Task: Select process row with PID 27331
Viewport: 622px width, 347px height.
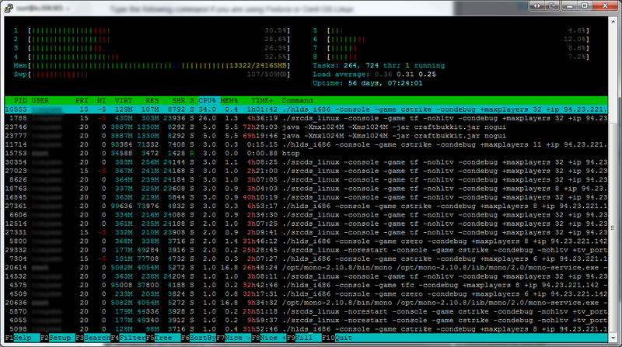Action: (306, 232)
